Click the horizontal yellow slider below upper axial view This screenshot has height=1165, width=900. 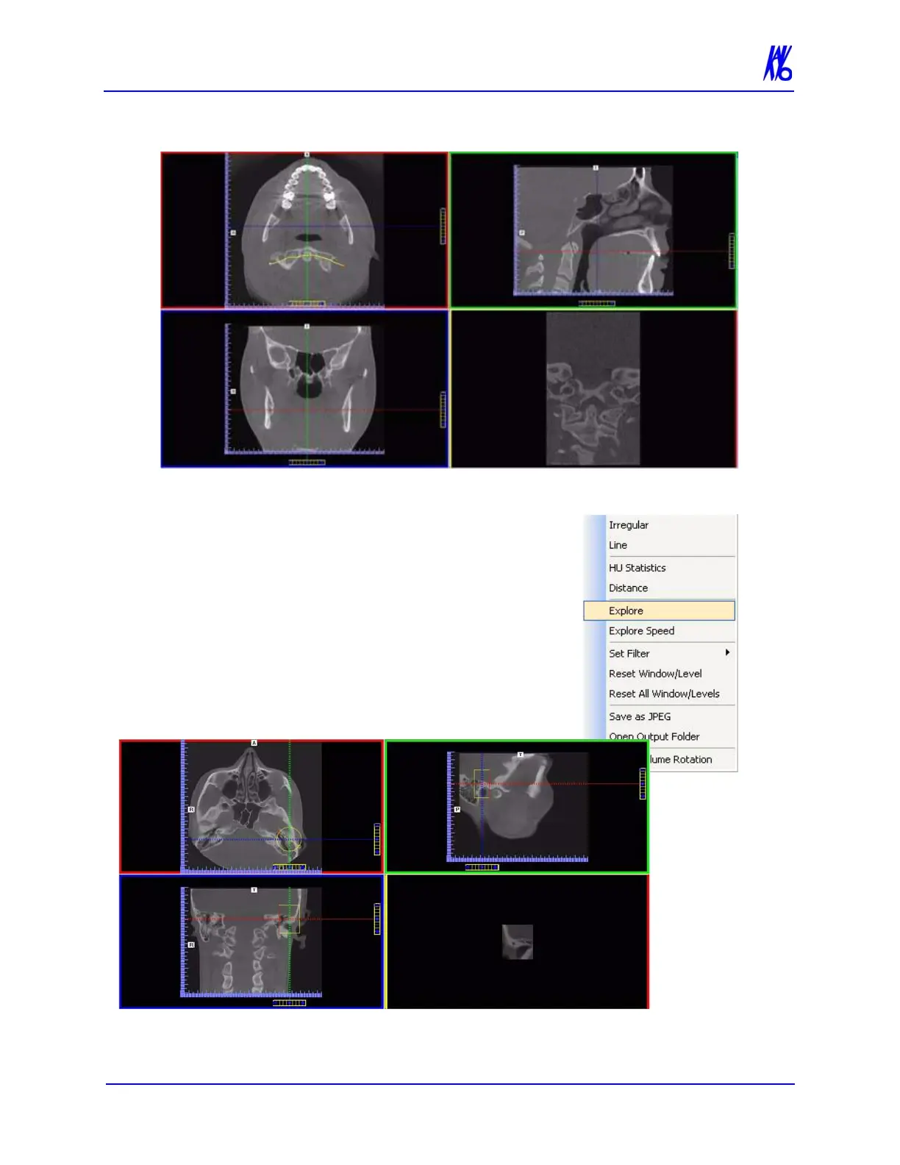point(307,303)
